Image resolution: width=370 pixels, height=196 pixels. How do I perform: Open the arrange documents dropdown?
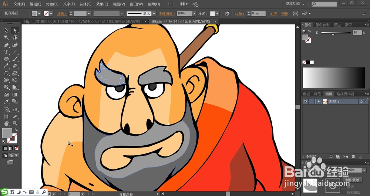(184, 4)
